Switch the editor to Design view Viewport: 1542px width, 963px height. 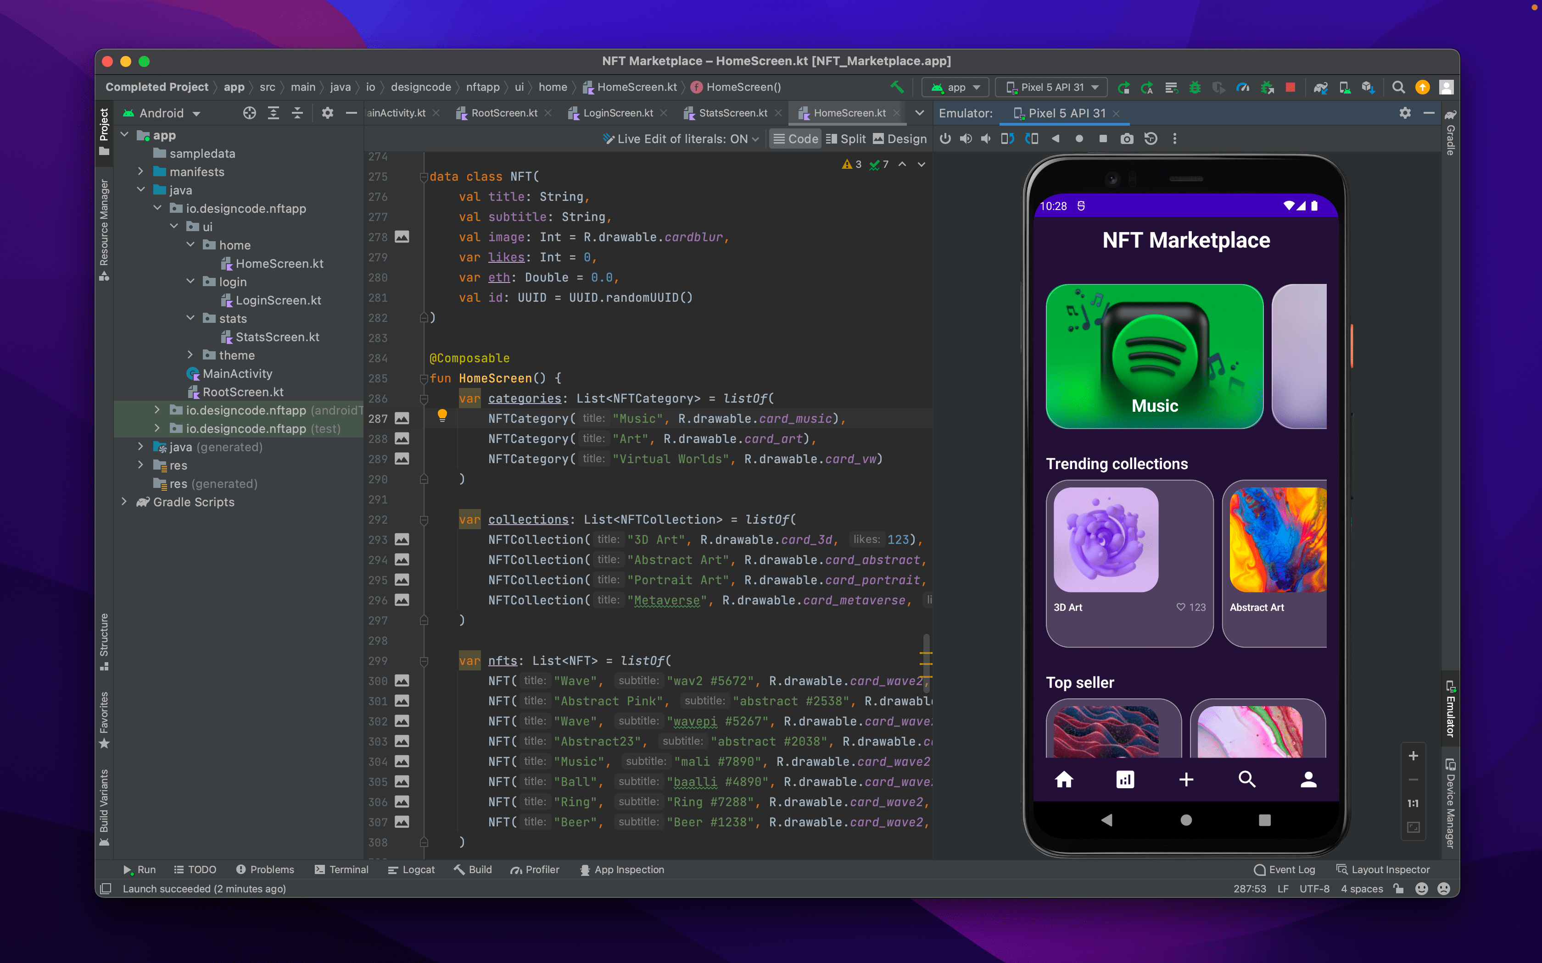899,138
